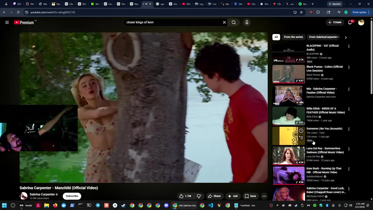This screenshot has width=373, height=210.
Task: Save the video to a playlist
Action: click(250, 196)
